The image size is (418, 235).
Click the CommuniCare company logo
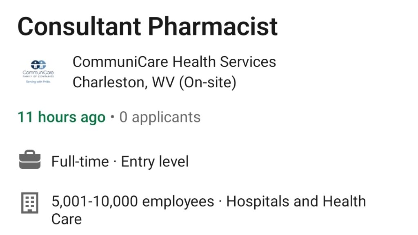[x=38, y=72]
